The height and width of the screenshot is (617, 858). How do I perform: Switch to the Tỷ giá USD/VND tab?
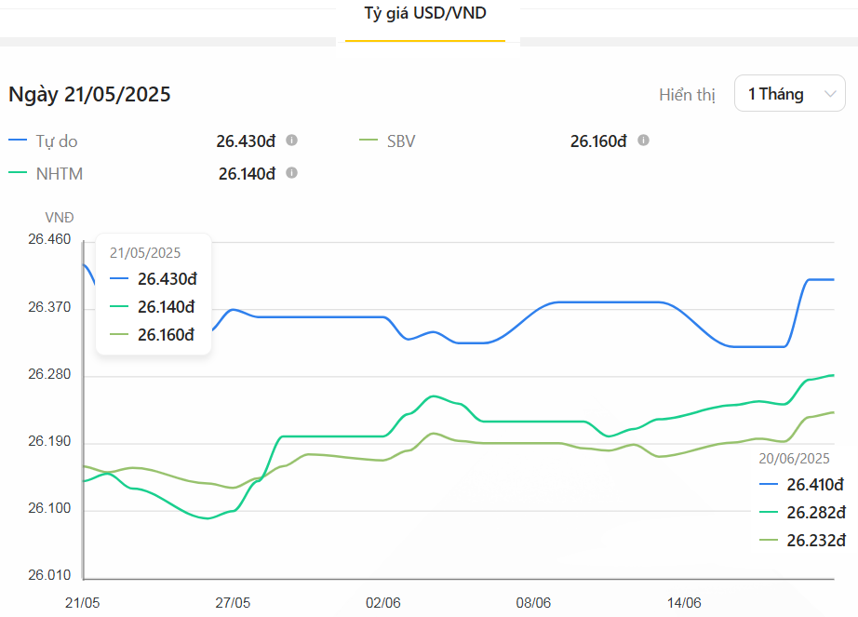click(425, 14)
